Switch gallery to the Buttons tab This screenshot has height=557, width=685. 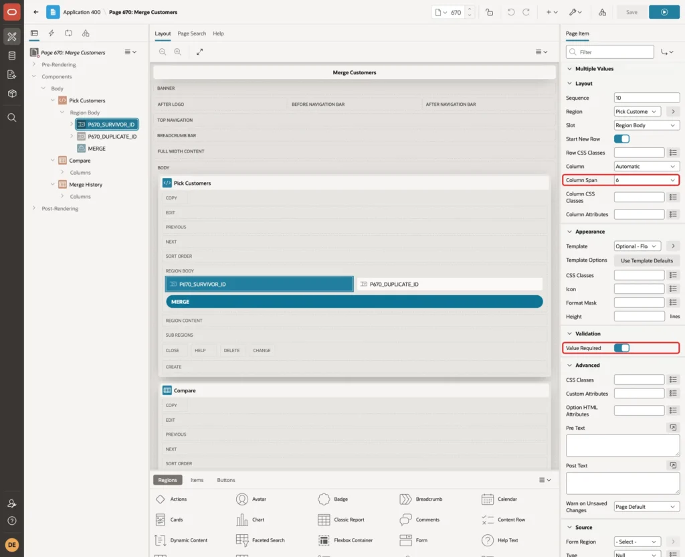point(226,480)
